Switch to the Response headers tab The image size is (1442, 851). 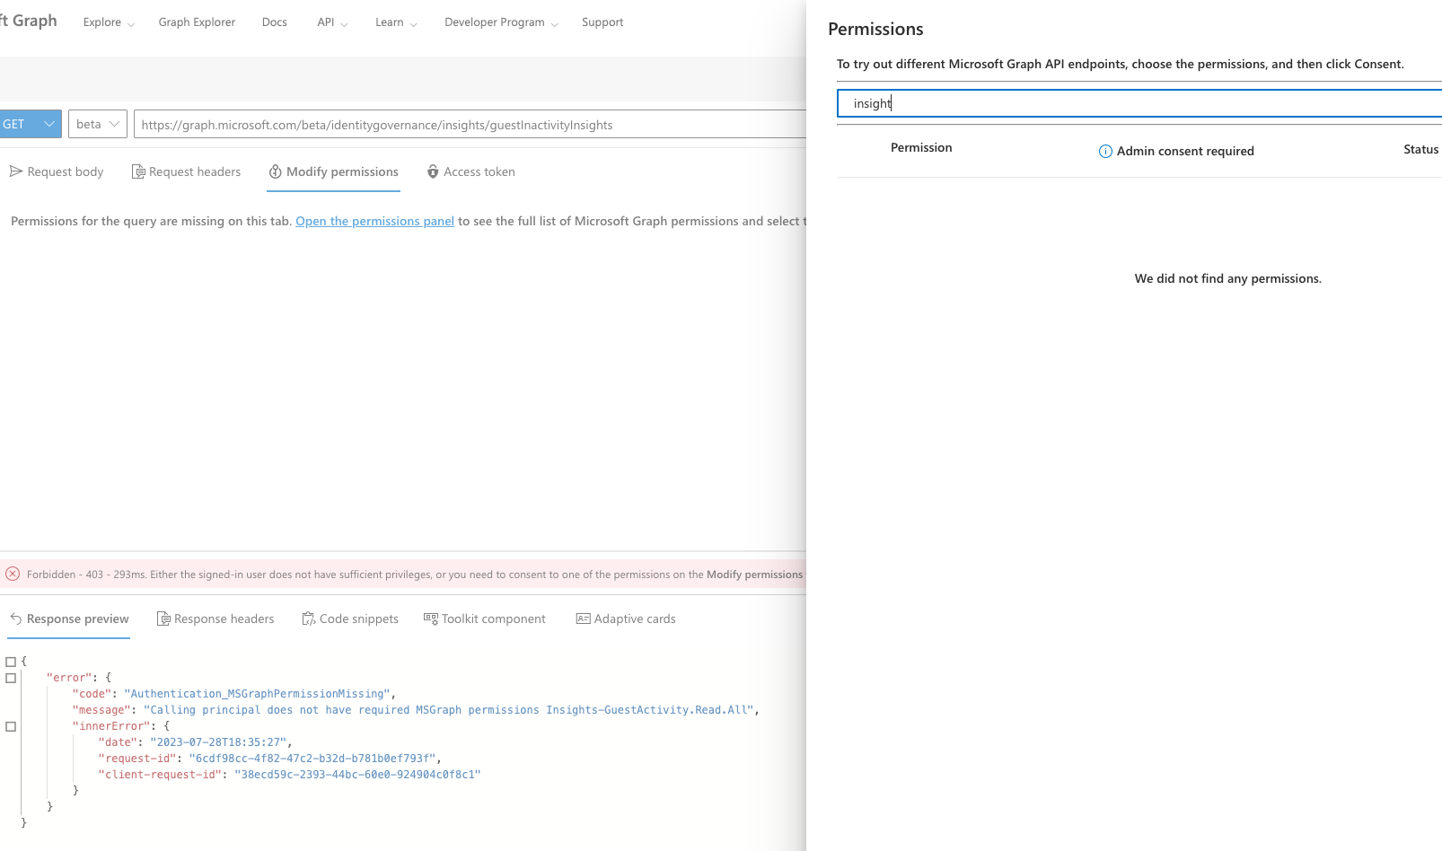(215, 619)
